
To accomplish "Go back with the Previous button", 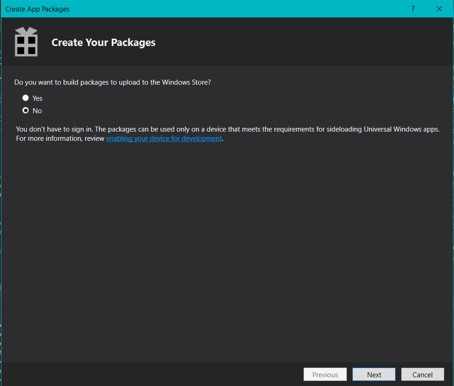I will (325, 374).
